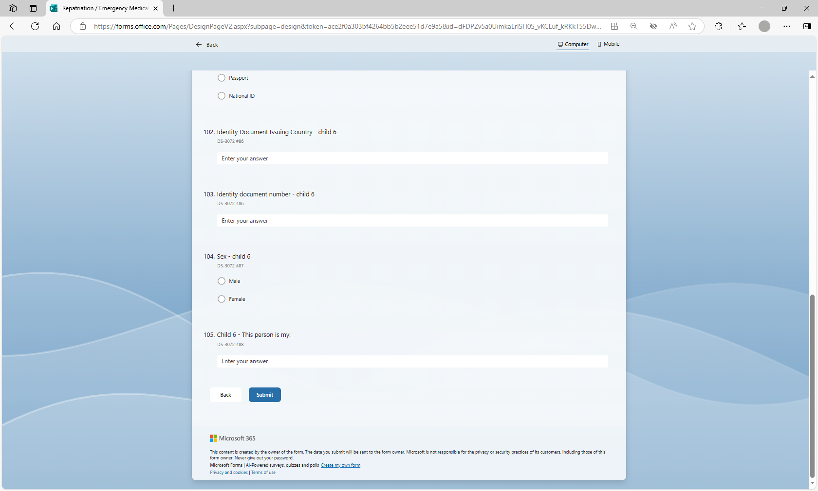Click the browser refresh icon
This screenshot has height=491, width=818.
pyautogui.click(x=35, y=26)
